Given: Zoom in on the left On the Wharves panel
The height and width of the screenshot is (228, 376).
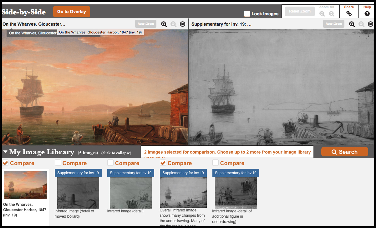Looking at the screenshot, I should (164, 24).
